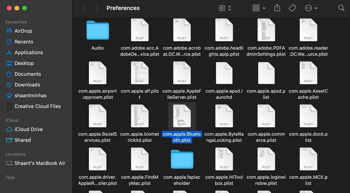Click highlighted com.apple.Bluetooth.plist file icon
350x193 pixels.
coord(182,116)
